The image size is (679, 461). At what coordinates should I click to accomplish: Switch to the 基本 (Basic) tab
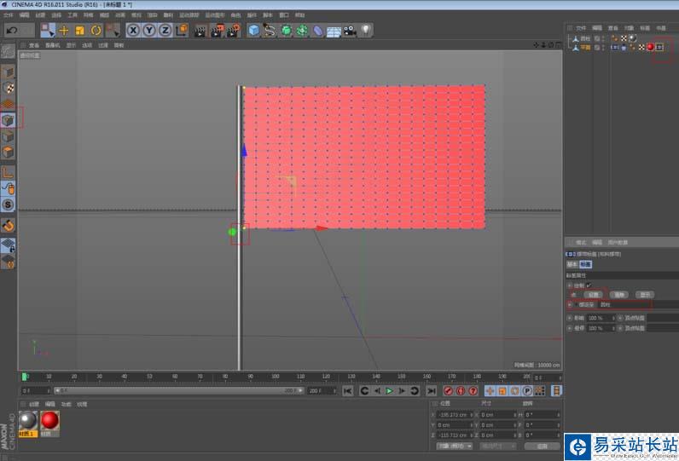coord(572,263)
